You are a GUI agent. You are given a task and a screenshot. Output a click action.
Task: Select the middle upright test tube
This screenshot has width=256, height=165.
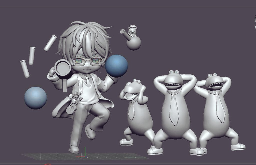point(32,56)
